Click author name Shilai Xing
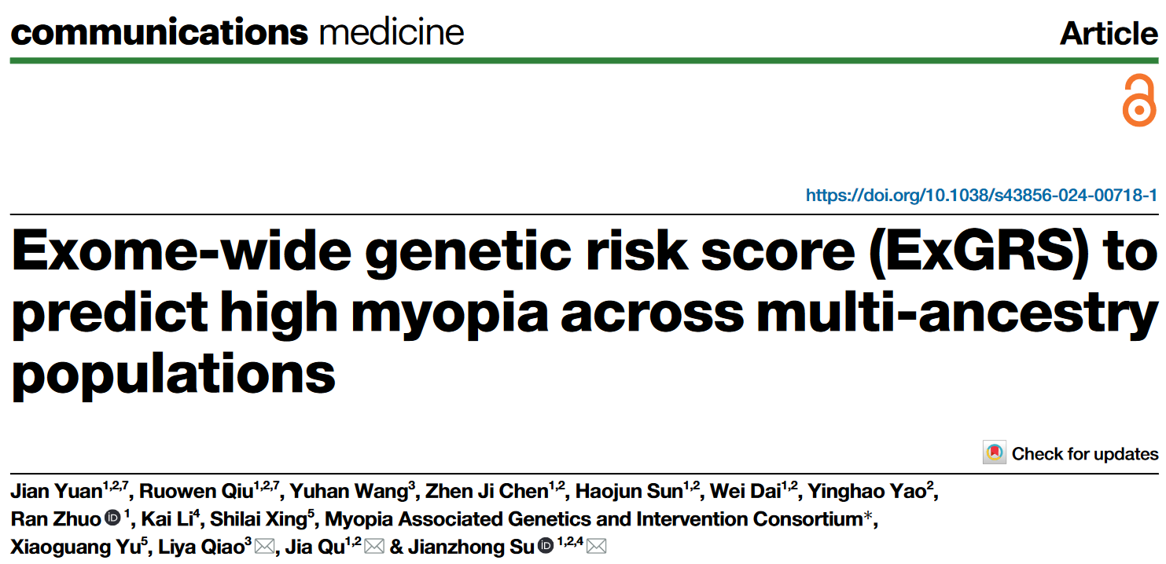 coord(259,519)
